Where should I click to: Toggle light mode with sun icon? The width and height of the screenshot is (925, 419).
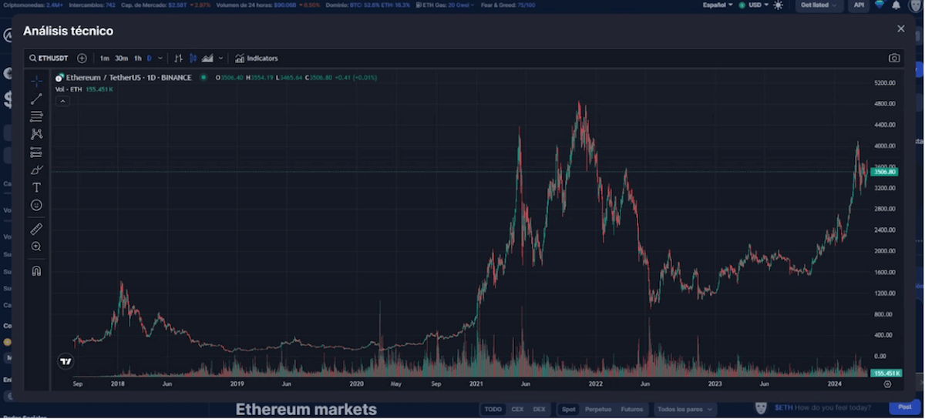(779, 5)
